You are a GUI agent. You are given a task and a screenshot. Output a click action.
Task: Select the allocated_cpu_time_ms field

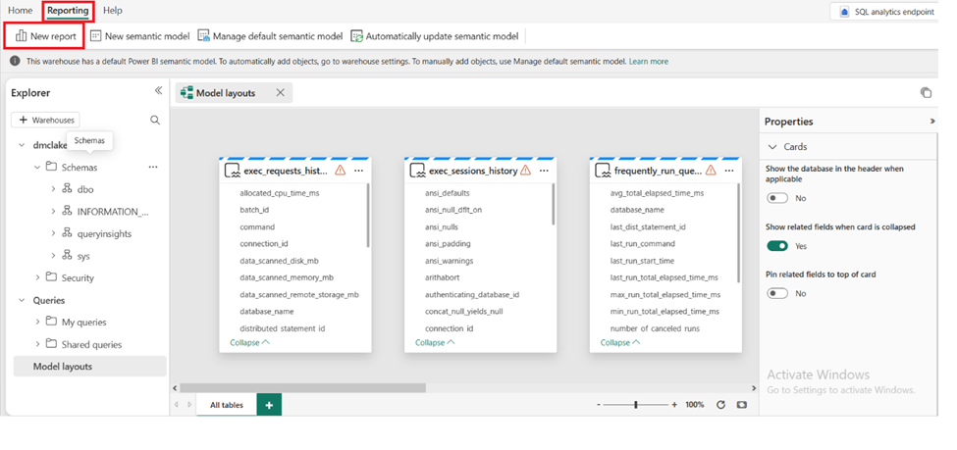(x=280, y=193)
